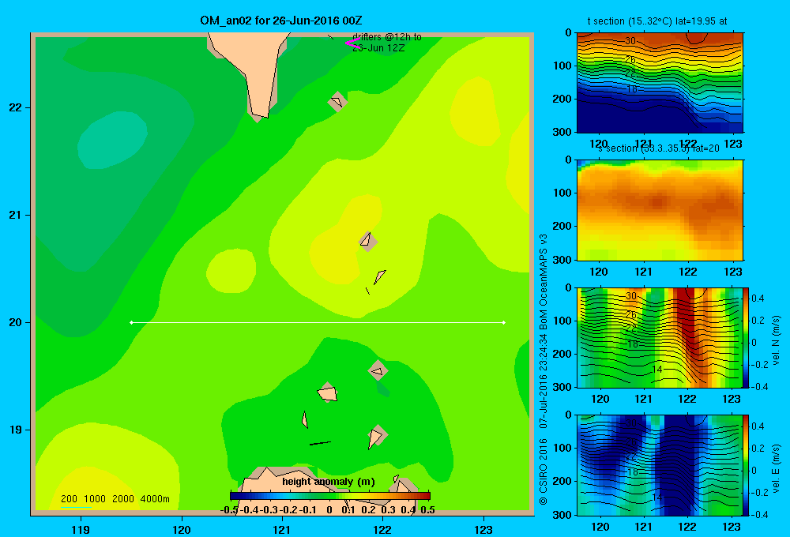Click latitude label 21 on main map axis
Viewport: 790px width, 537px height.
pos(16,215)
